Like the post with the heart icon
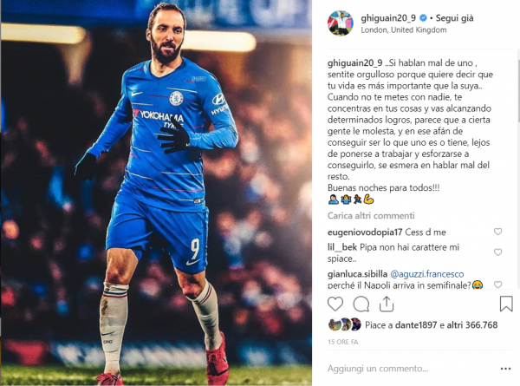This screenshot has width=520, height=386. (335, 304)
